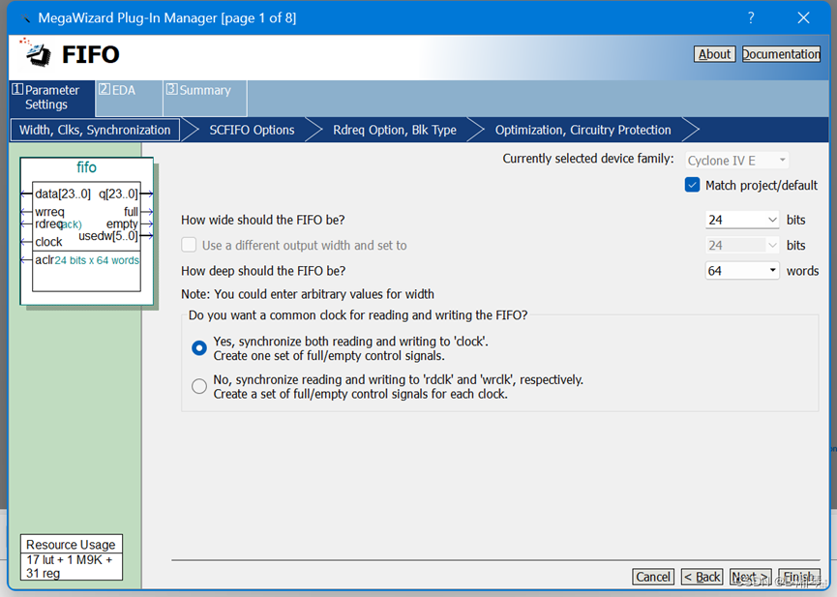This screenshot has height=597, width=837.
Task: Open the About dialog
Action: 714,54
